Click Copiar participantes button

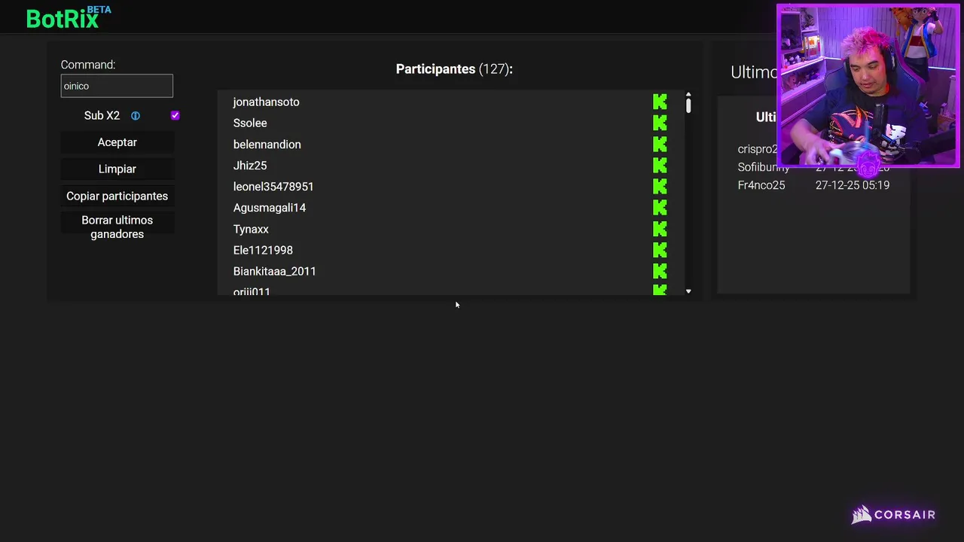click(117, 196)
